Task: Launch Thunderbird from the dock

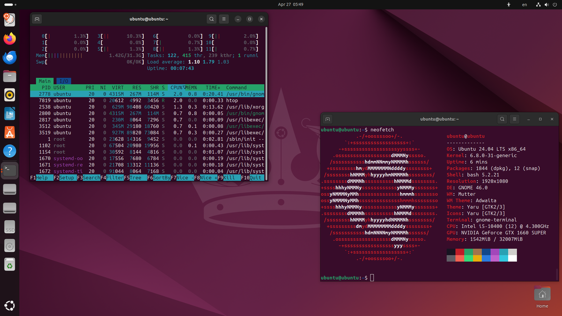Action: (10, 58)
